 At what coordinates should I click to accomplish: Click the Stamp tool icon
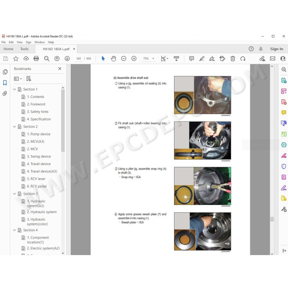pyautogui.click(x=222, y=58)
